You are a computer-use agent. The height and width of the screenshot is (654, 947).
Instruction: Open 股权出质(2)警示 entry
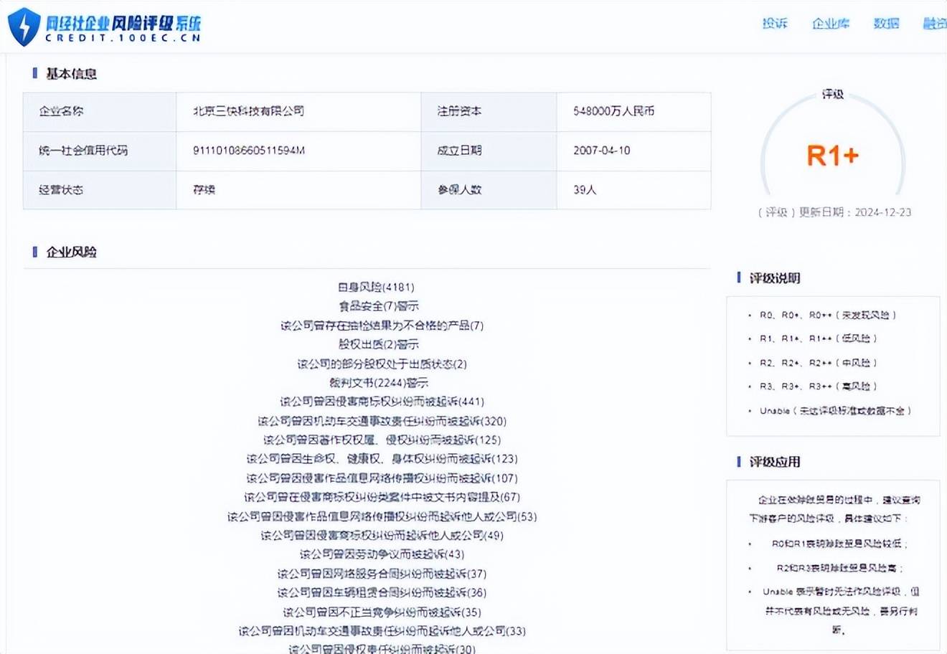[379, 344]
